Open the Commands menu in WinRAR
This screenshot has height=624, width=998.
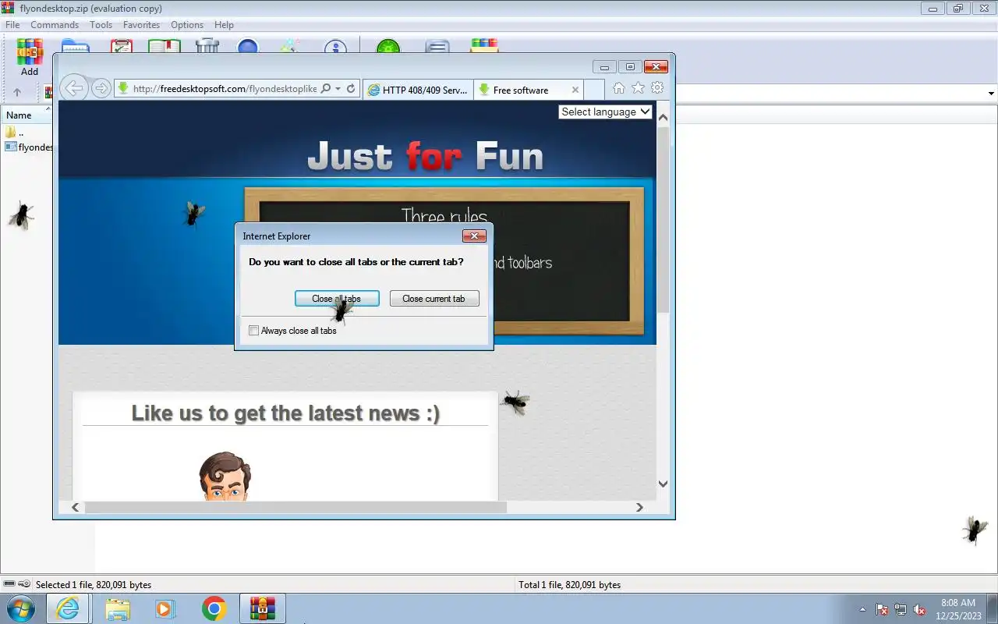(x=55, y=25)
